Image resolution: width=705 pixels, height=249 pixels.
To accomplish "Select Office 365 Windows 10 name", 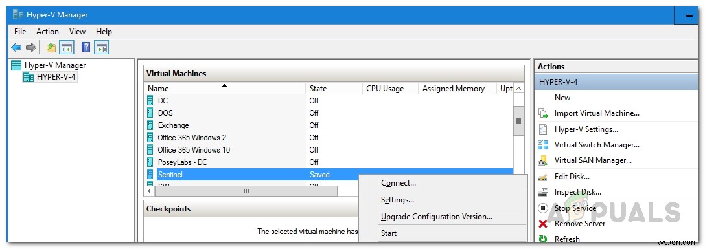I will [194, 149].
